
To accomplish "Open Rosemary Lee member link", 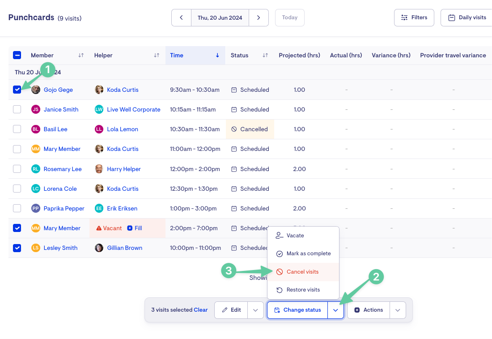I will click(63, 169).
